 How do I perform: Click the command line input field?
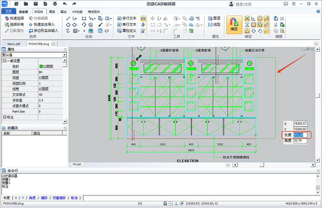201,198
